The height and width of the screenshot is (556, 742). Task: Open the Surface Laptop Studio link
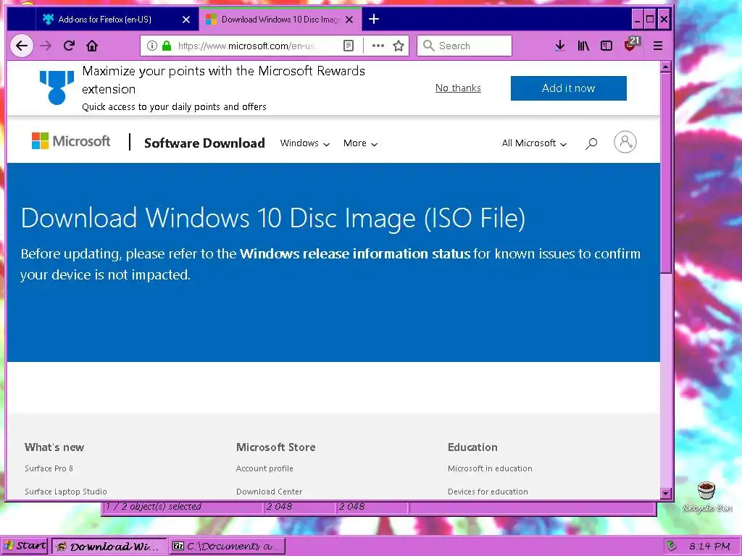66,492
